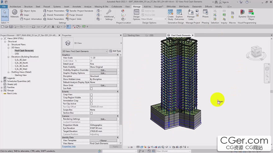
Task: Open Phases dialog
Action: point(205,14)
